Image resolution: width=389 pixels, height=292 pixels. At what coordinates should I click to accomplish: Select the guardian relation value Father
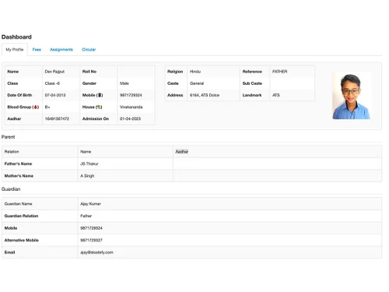pos(86,216)
